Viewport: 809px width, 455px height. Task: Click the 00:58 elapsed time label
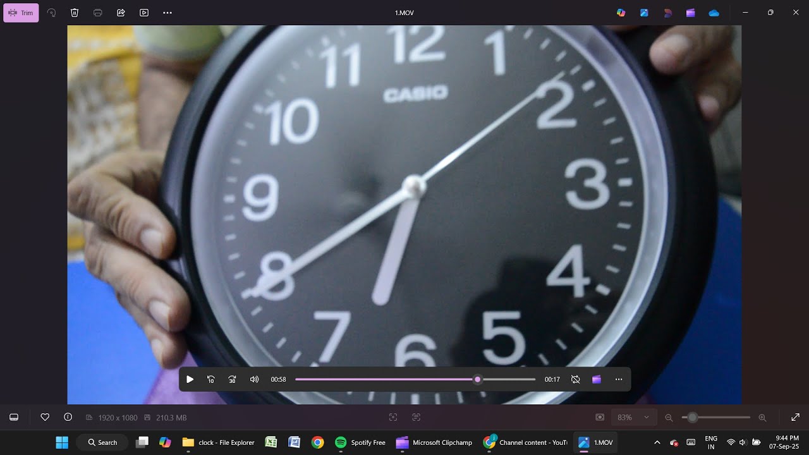tap(278, 380)
